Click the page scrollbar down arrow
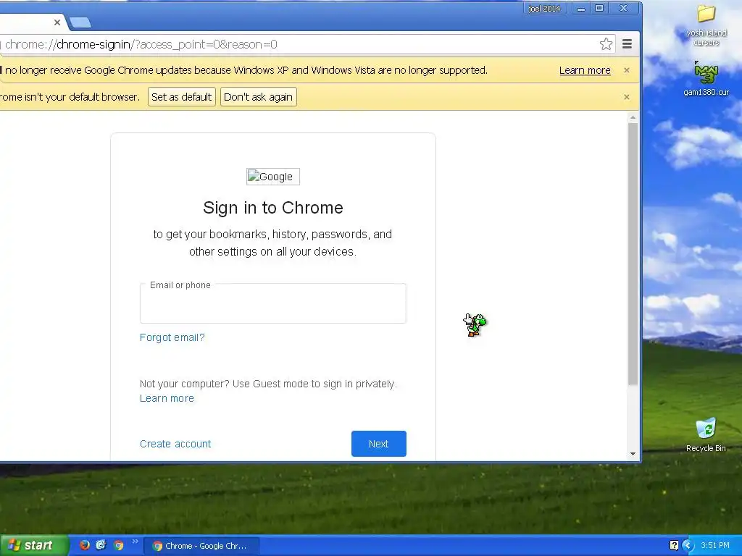Image resolution: width=742 pixels, height=556 pixels. pos(633,454)
